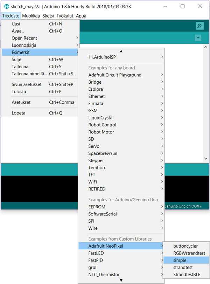Screen dimensions: 210x284
Task: Expand Robot Motor examples
Action: pyautogui.click(x=121, y=132)
